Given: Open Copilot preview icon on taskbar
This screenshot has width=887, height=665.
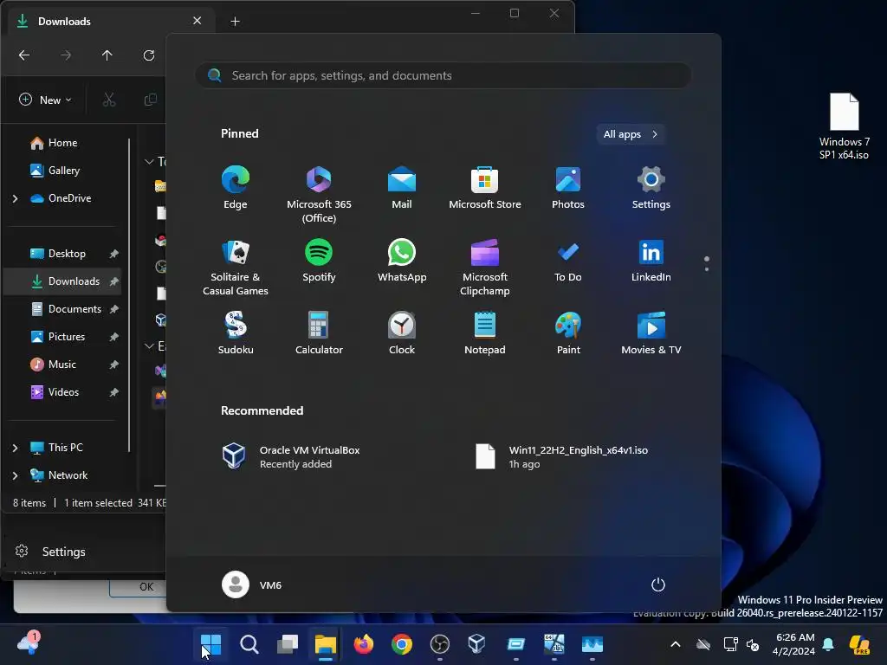Looking at the screenshot, I should (x=860, y=644).
